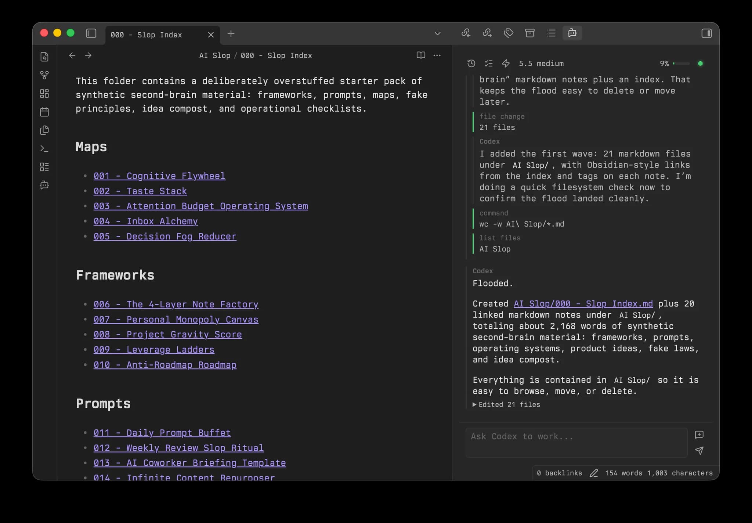Click the Frameworks heading
The image size is (752, 523).
(115, 275)
